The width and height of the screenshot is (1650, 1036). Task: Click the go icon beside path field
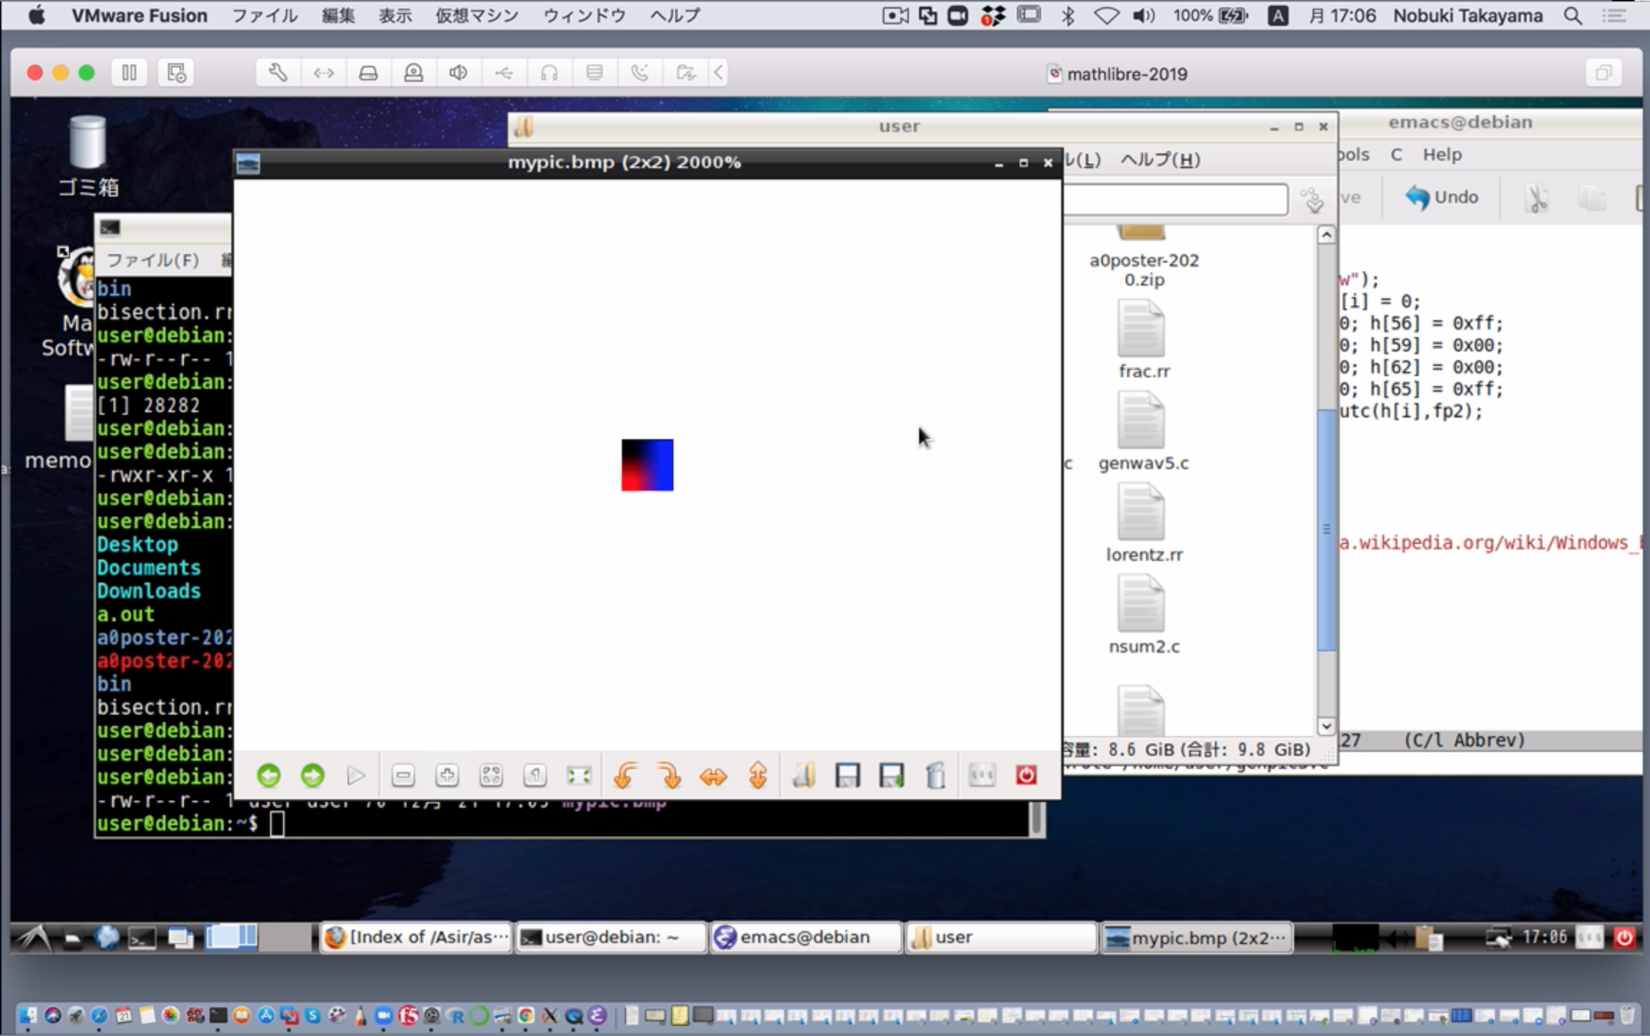(1314, 200)
